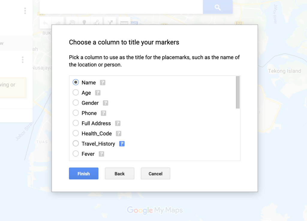Click the help icon next to Name
The image size is (307, 221).
coord(103,83)
